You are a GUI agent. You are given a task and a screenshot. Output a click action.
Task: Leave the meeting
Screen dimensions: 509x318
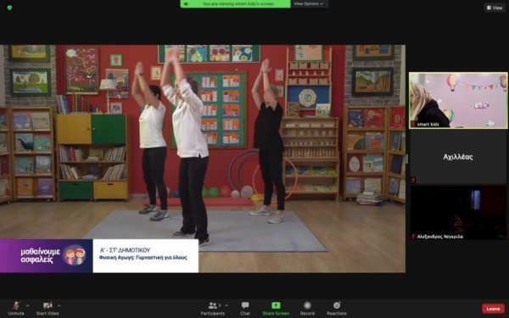493,309
